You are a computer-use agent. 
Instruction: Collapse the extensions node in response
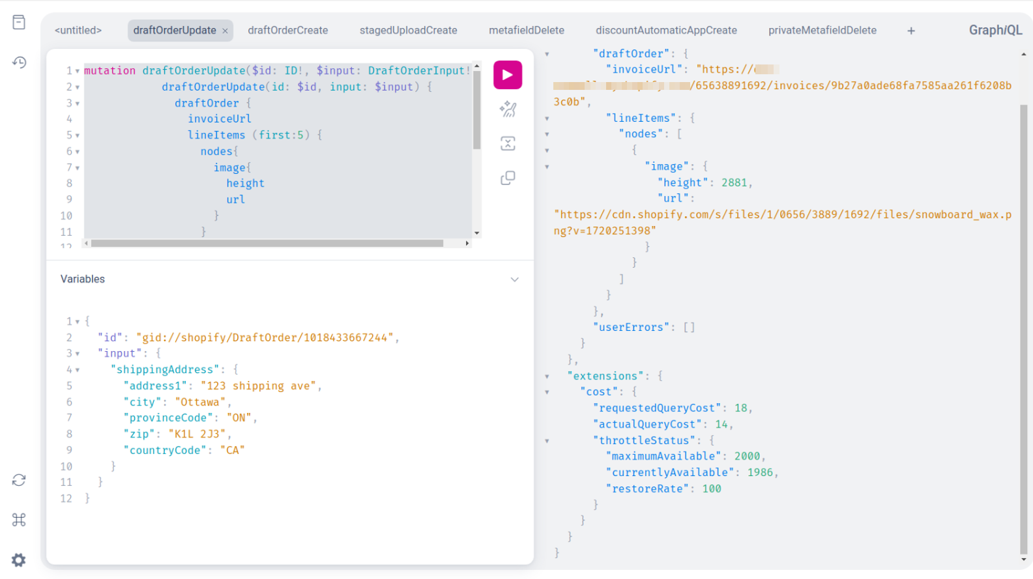pos(547,376)
